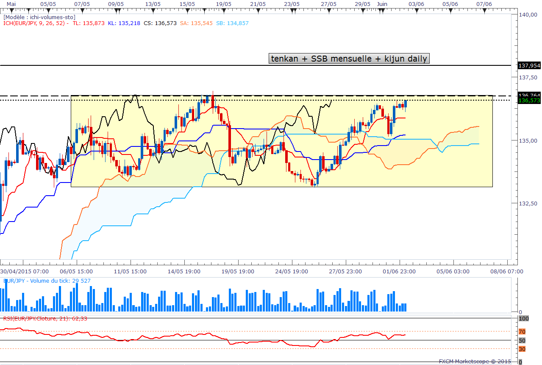Viewport: 542px width, 365px height.
Task: Click the 03/06 date on the top axis
Action: [416, 3]
